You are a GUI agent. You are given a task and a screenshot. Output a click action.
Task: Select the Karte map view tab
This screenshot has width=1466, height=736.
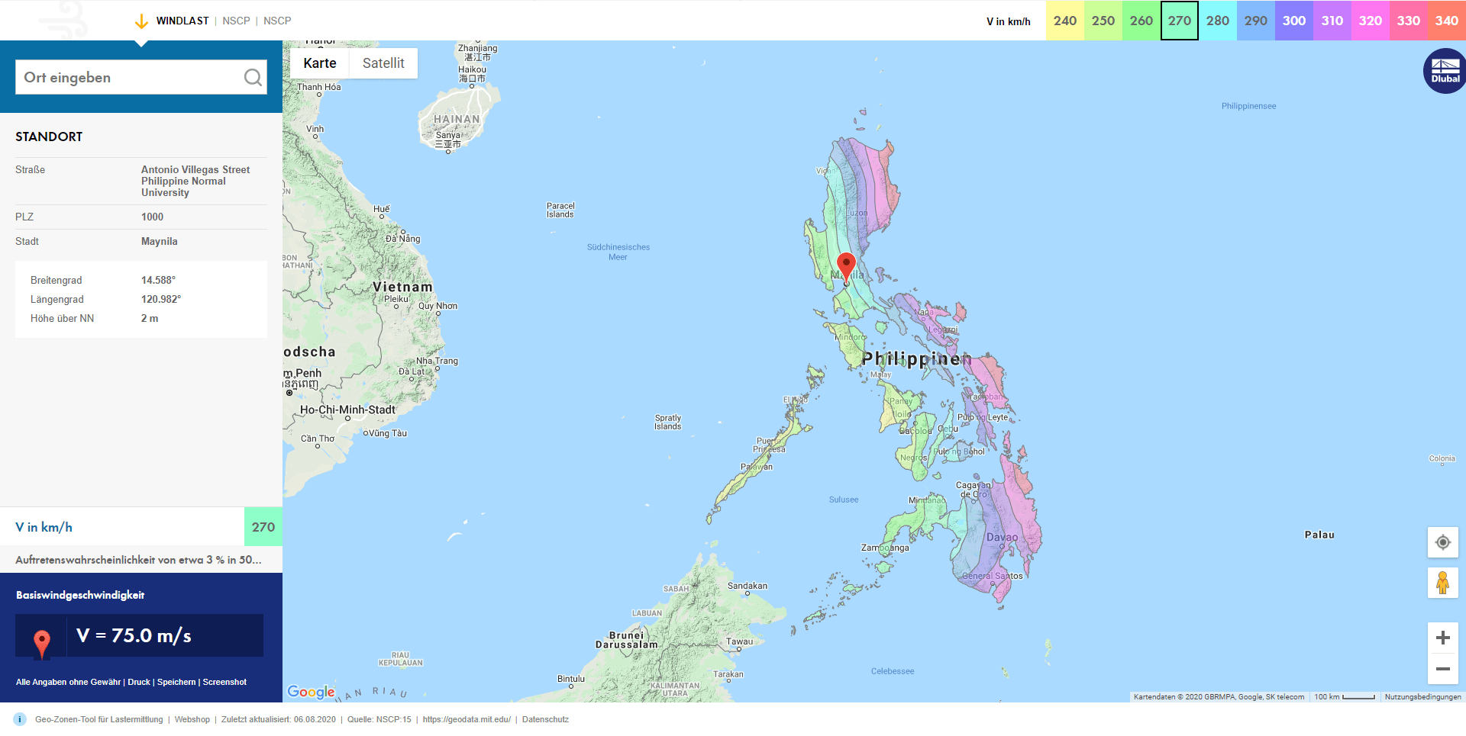click(x=319, y=63)
